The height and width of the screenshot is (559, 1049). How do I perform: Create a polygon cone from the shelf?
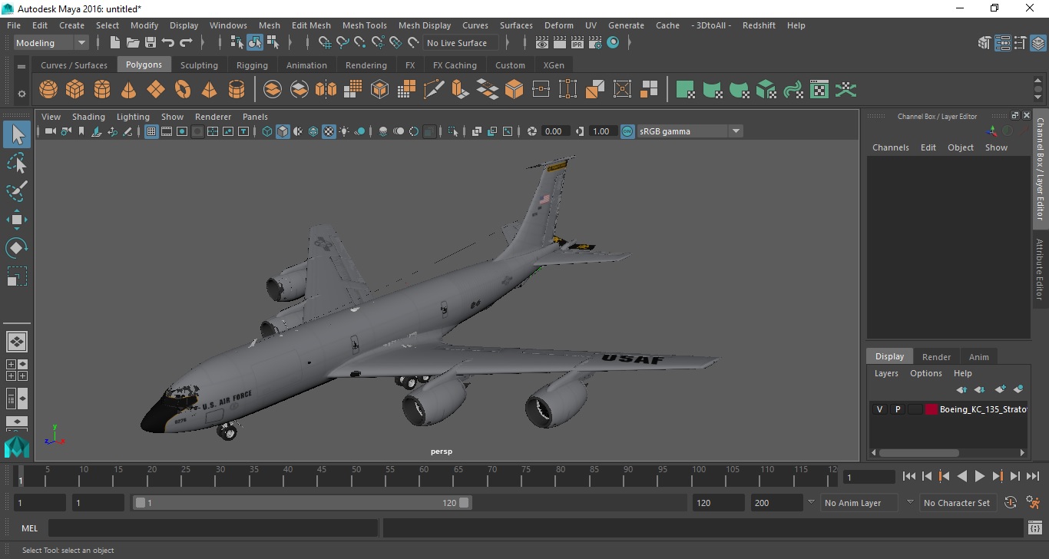[129, 90]
